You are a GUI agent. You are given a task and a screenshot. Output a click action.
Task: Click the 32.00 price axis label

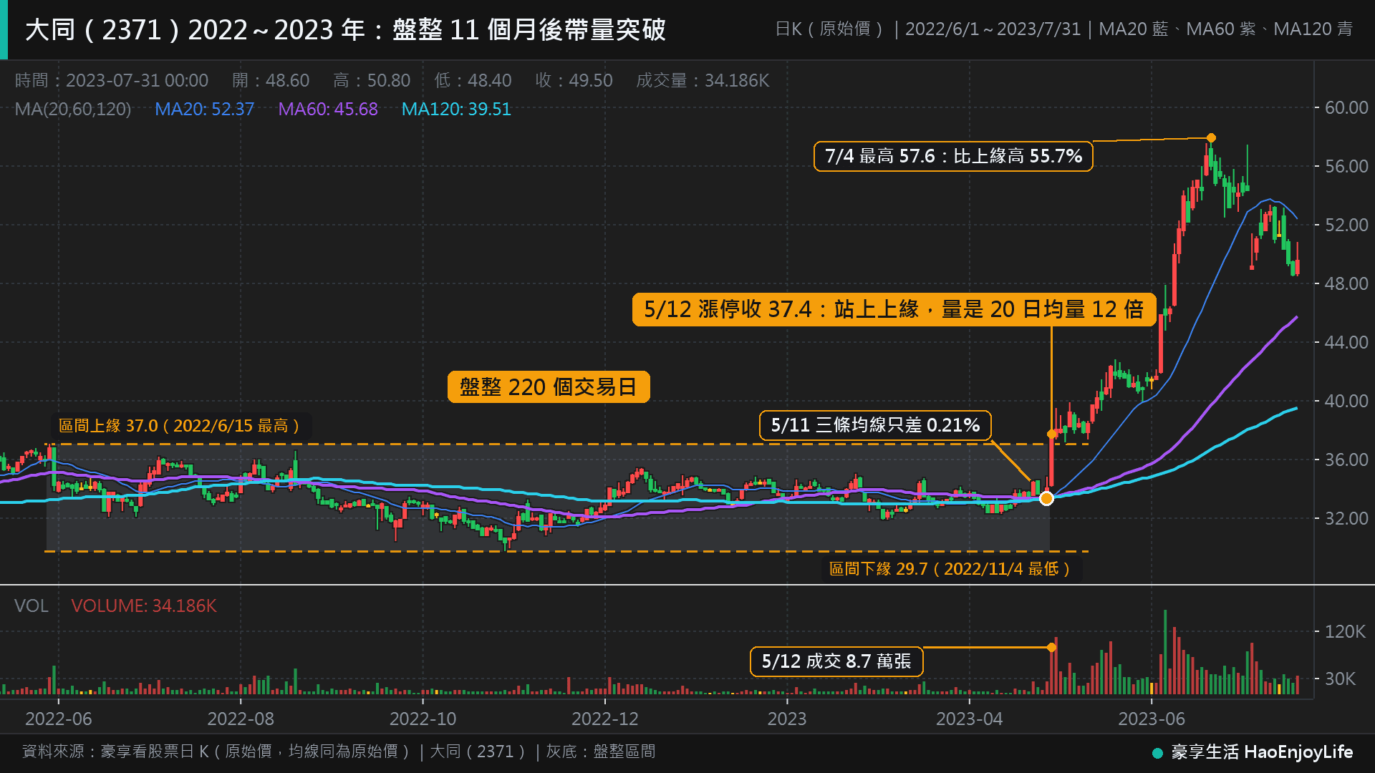pos(1346,519)
